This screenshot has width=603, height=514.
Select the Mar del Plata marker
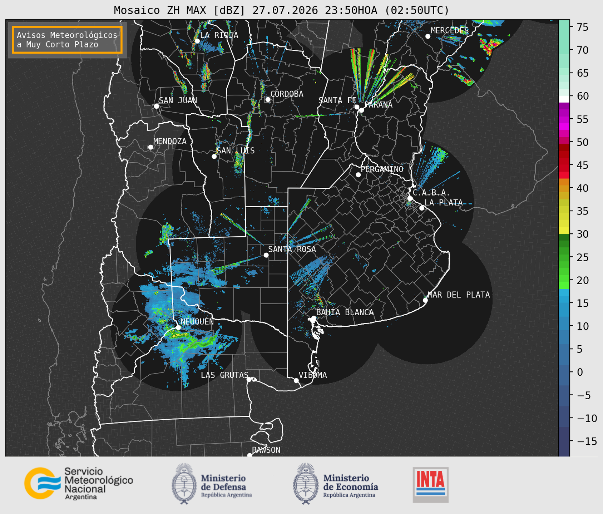click(x=425, y=300)
